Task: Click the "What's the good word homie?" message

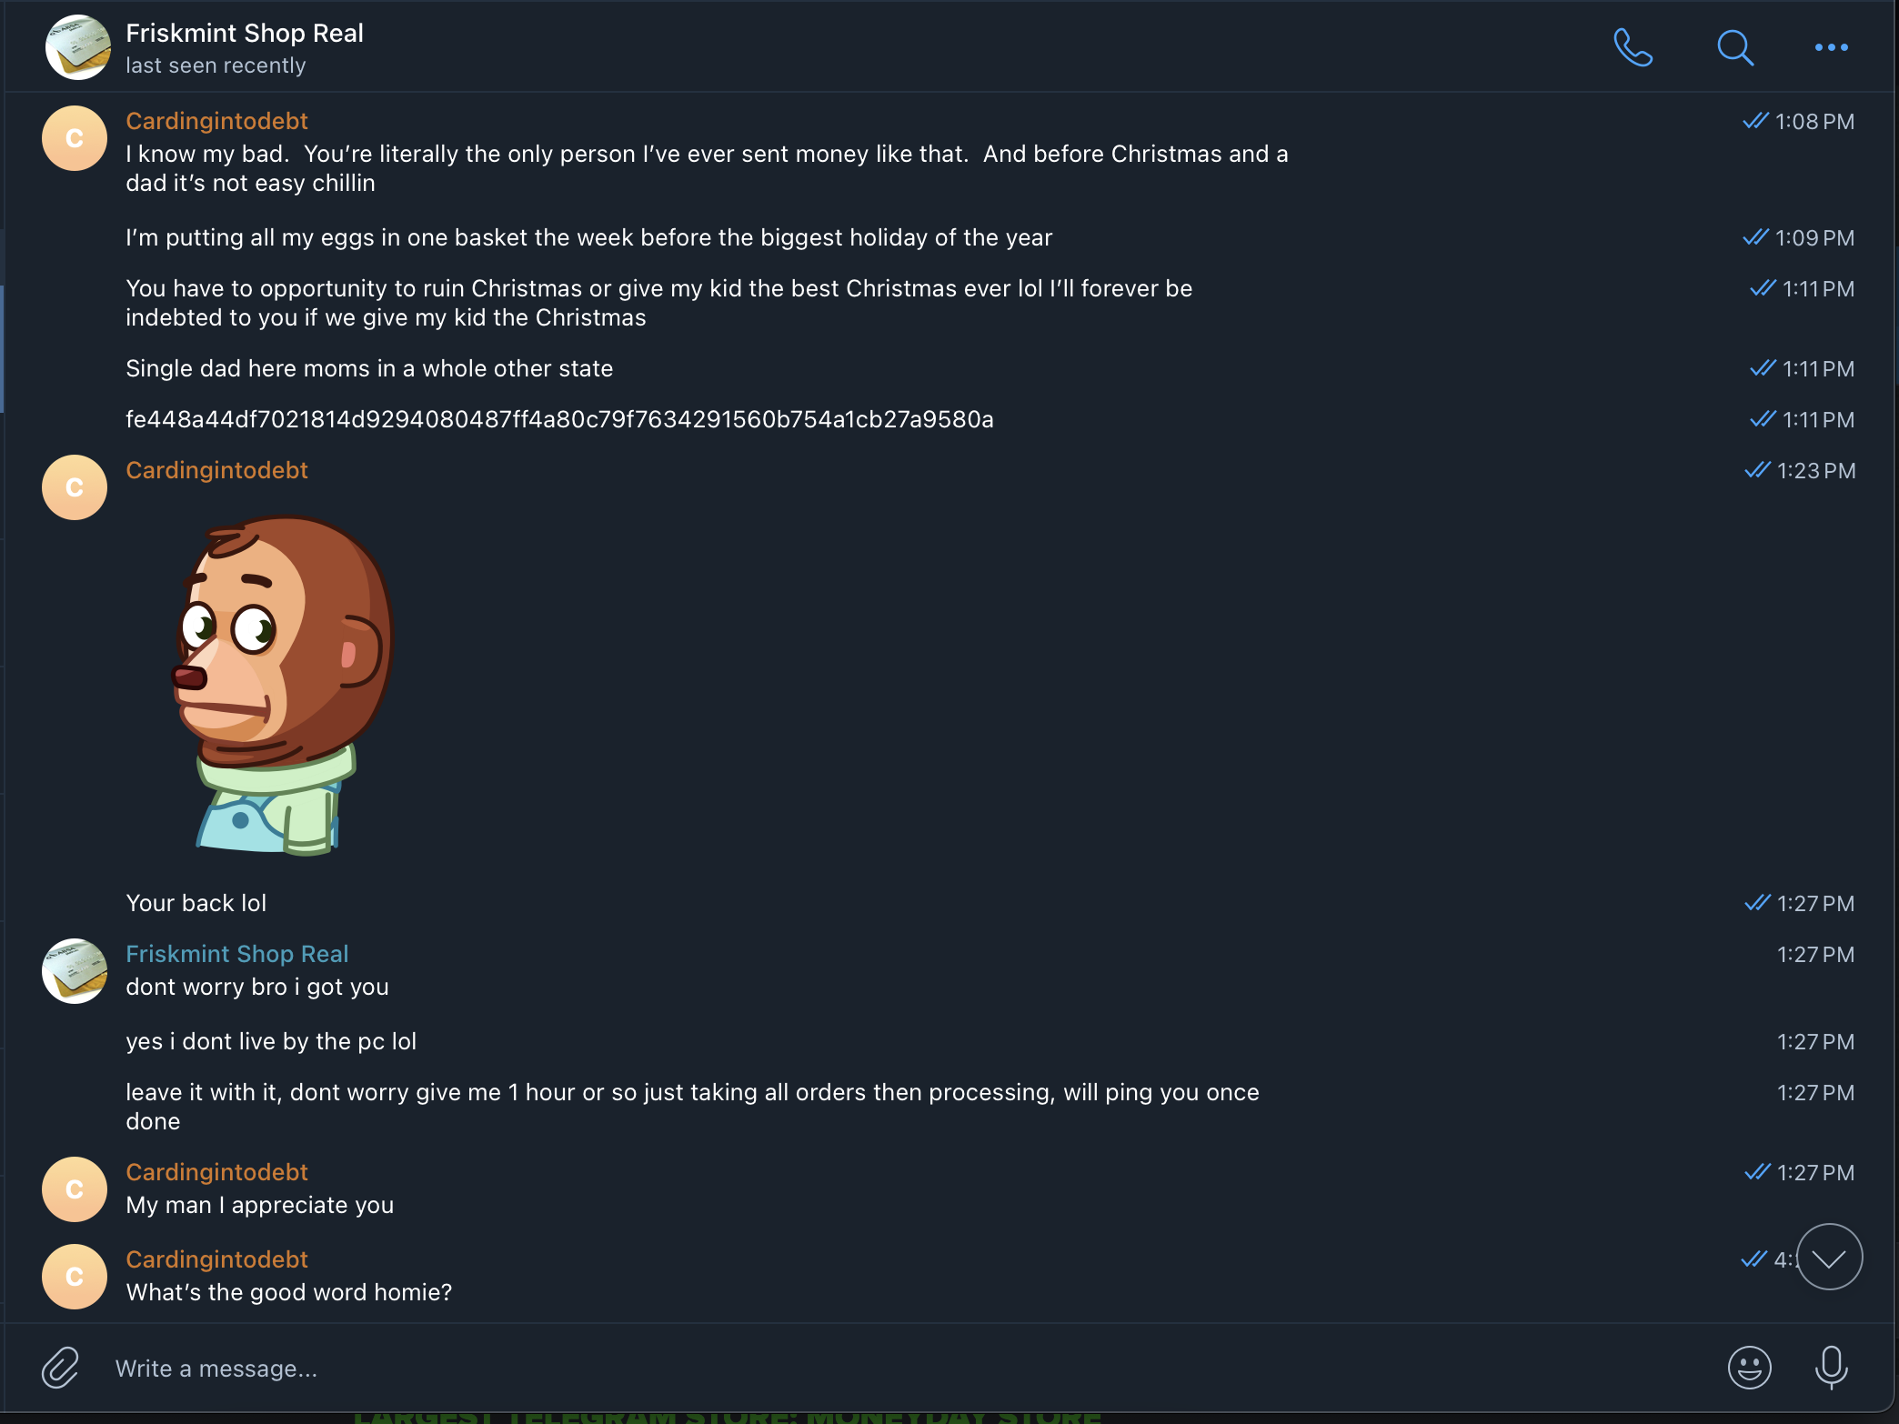Action: click(288, 1292)
